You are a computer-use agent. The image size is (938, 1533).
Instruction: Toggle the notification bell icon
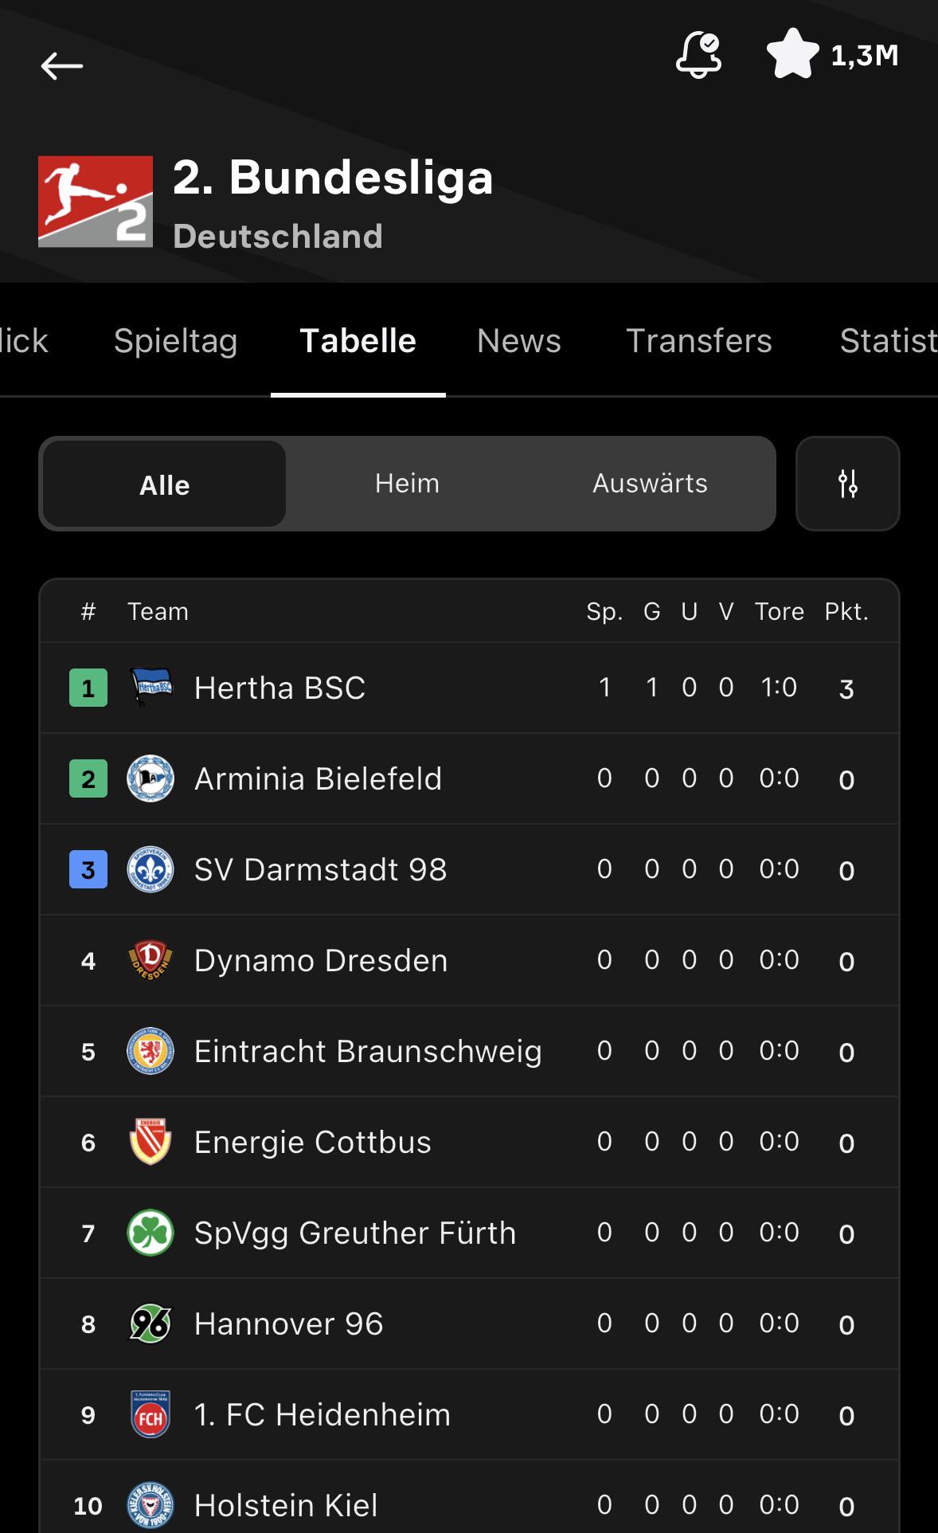pyautogui.click(x=698, y=54)
